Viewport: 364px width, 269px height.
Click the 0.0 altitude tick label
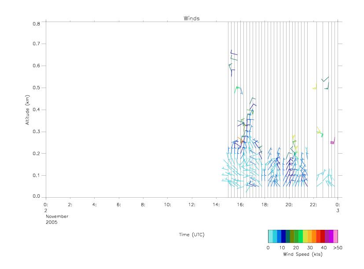point(36,196)
